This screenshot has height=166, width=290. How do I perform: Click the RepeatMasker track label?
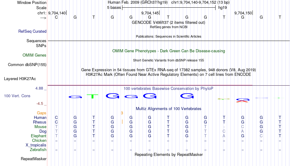pos(34,159)
